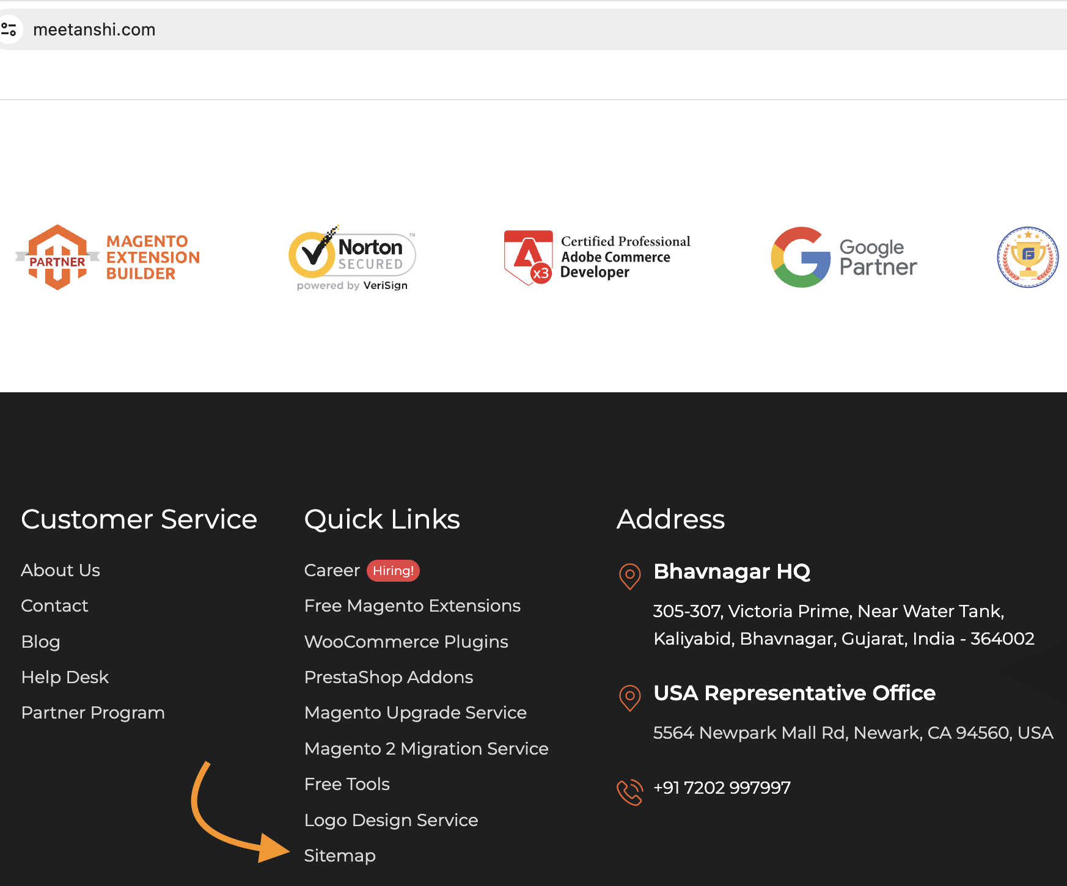Open the Partner Program page
The height and width of the screenshot is (886, 1067).
[x=93, y=712]
